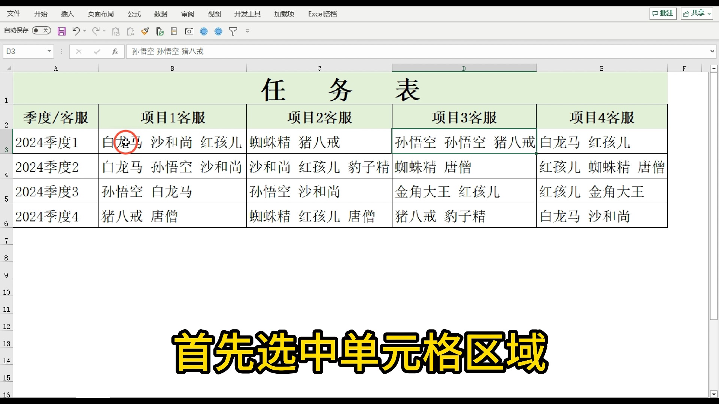This screenshot has height=404, width=719.
Task: Select the cell 2024季度1
Action: [x=56, y=142]
